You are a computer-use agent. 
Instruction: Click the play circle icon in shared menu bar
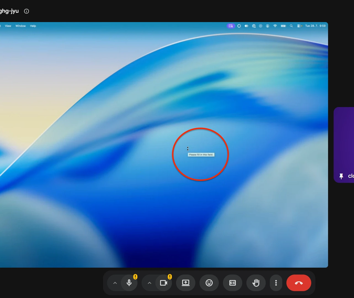click(260, 26)
